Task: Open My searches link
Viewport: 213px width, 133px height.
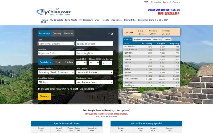Action: click(156, 2)
